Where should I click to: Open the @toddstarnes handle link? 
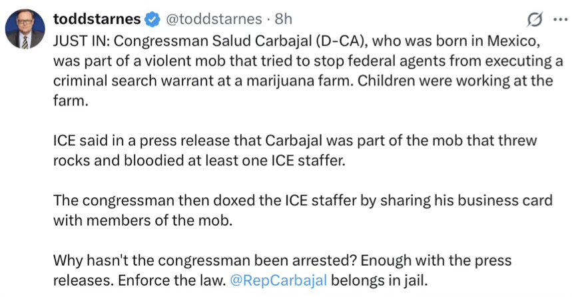pyautogui.click(x=214, y=19)
